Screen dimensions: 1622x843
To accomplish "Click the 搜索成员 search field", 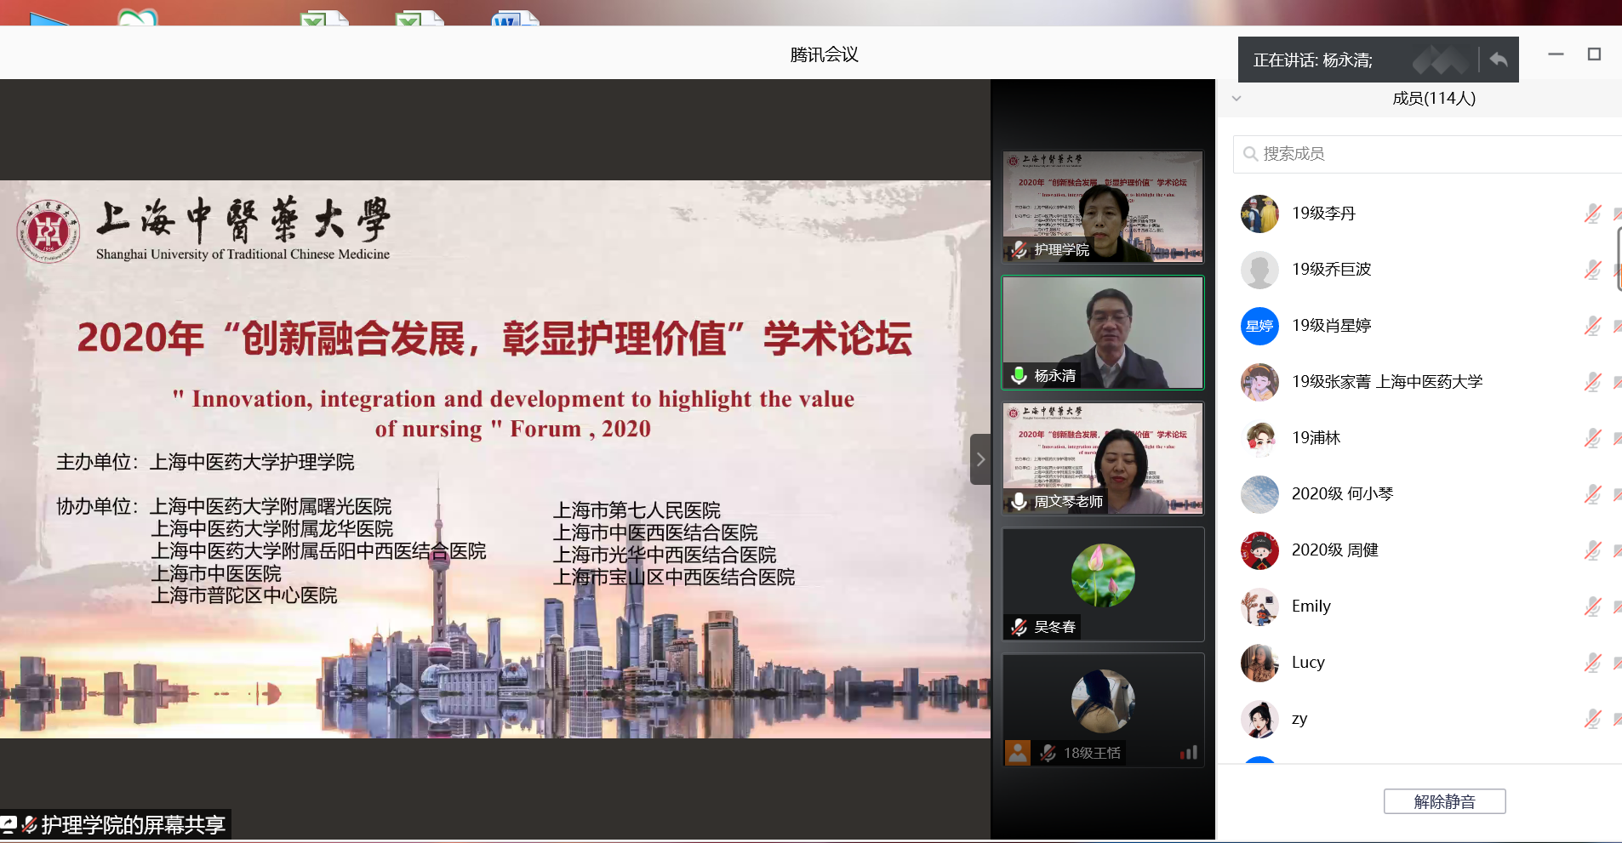I will pyautogui.click(x=1430, y=154).
